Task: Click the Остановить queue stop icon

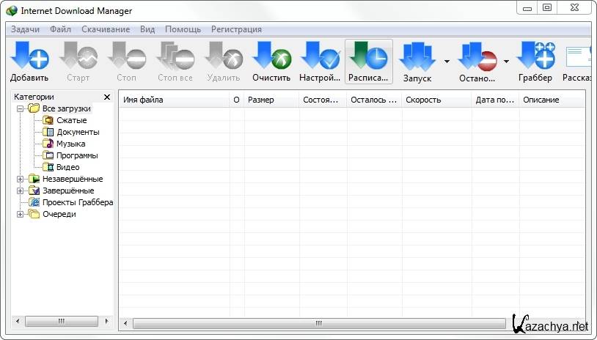Action: [x=477, y=57]
